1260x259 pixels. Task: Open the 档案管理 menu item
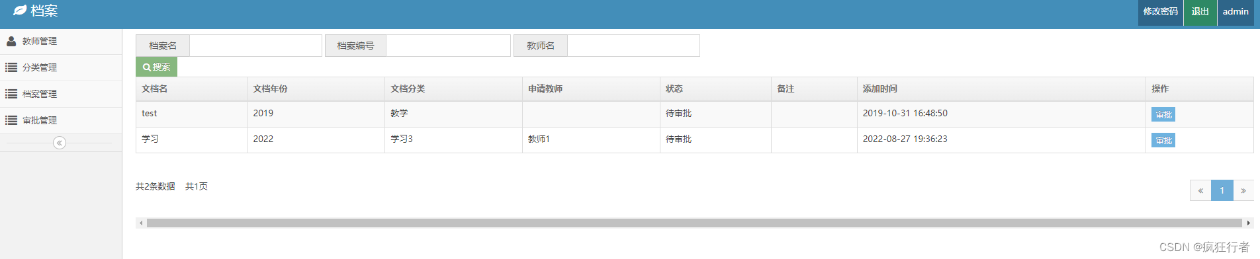61,94
